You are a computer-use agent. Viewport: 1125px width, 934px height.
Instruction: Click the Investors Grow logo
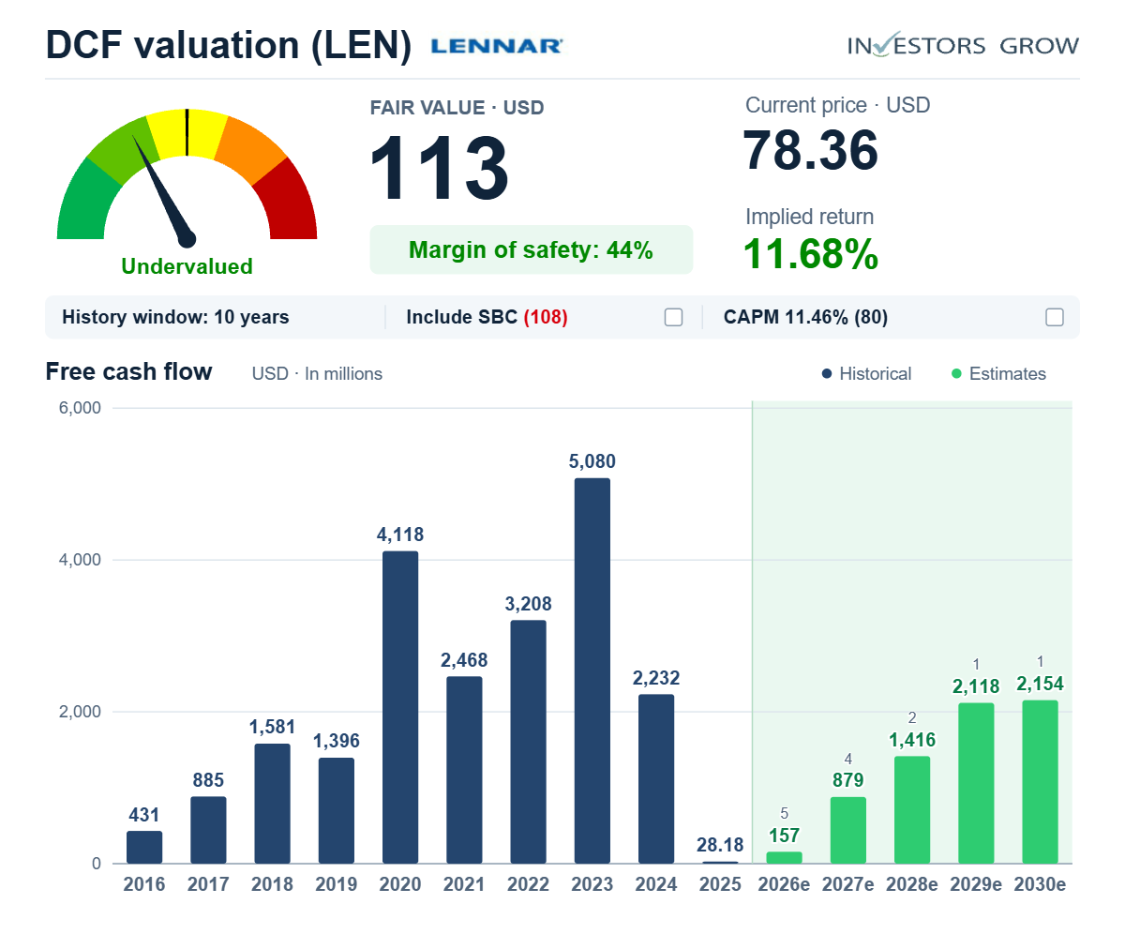coord(963,45)
